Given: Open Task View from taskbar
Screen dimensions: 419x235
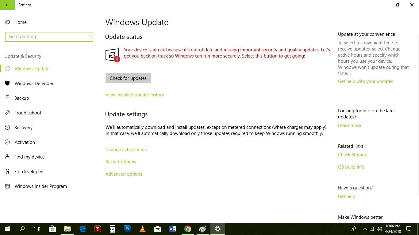Looking at the screenshot, I should click(37, 229).
